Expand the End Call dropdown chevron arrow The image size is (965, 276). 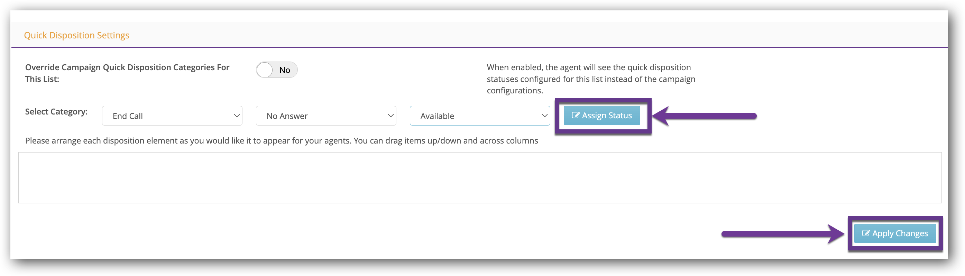click(x=237, y=116)
